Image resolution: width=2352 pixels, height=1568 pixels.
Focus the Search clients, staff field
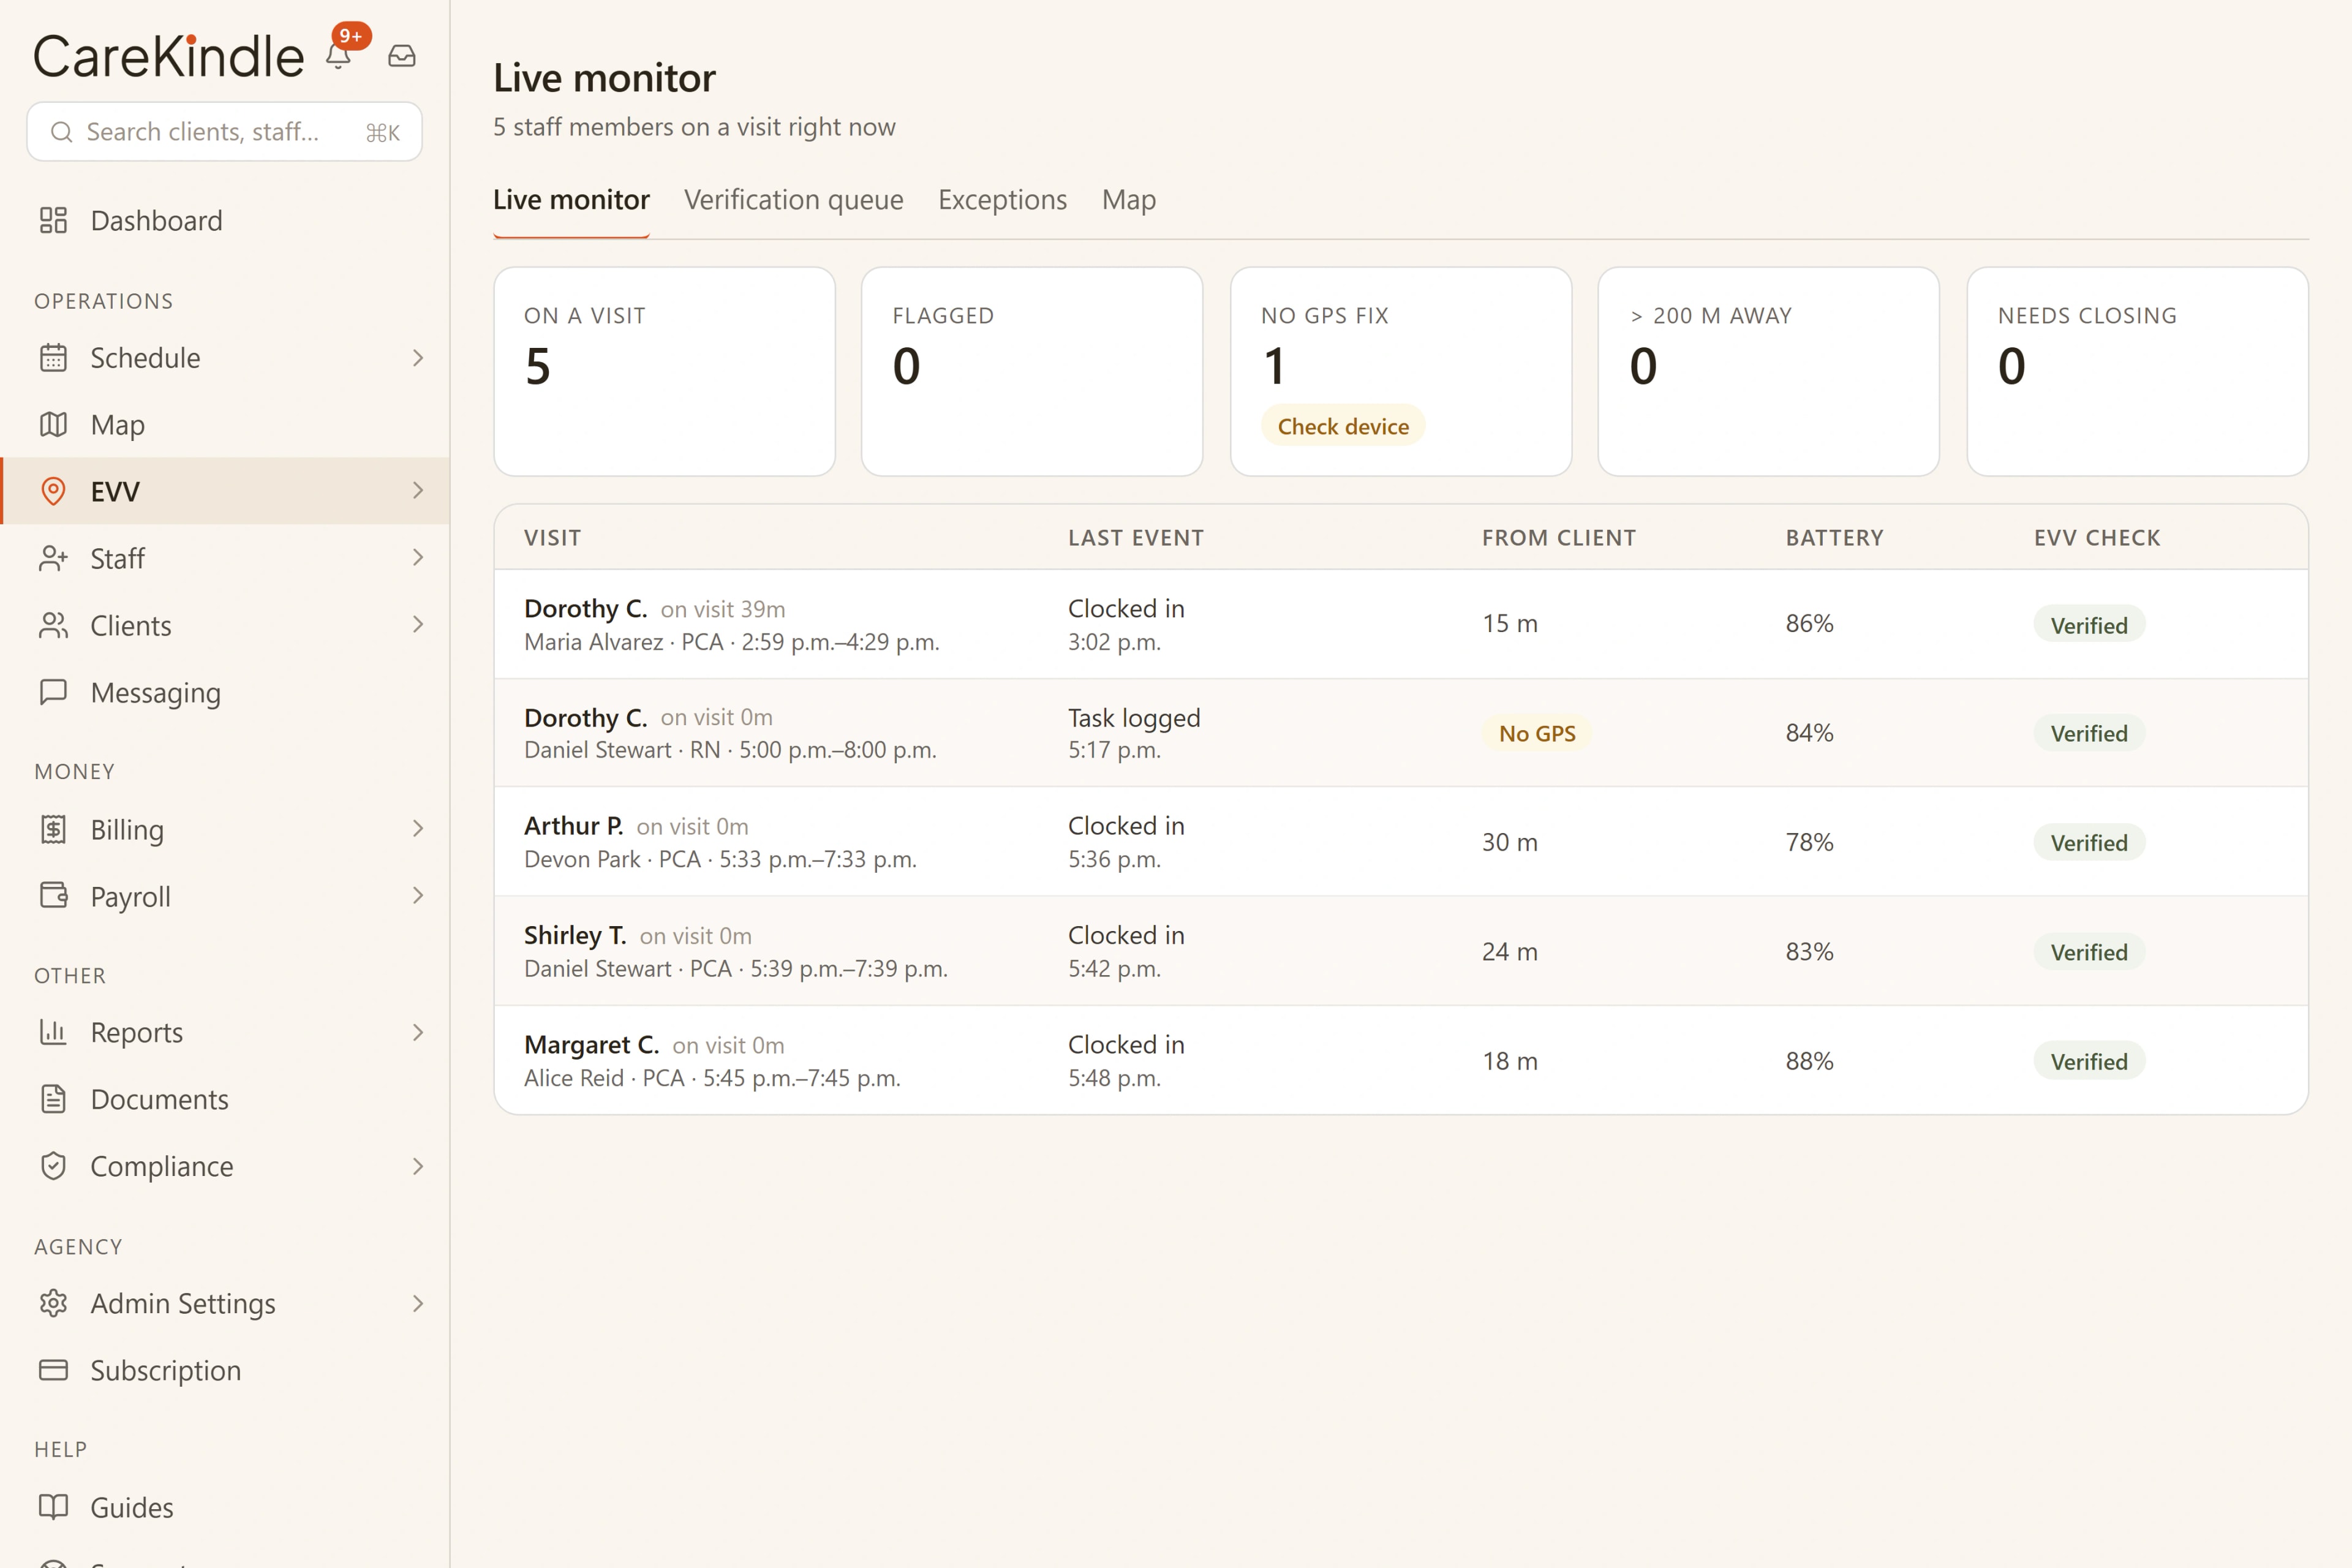point(224,132)
